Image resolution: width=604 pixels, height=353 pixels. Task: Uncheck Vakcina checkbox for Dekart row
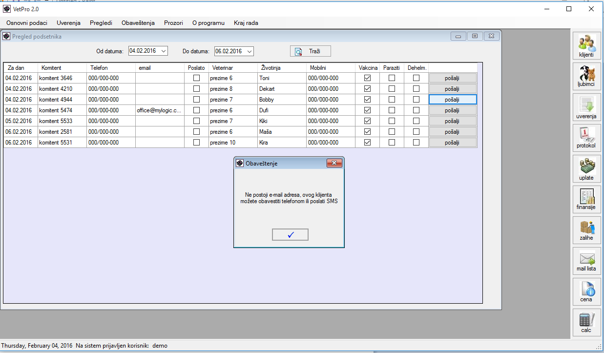(x=367, y=89)
